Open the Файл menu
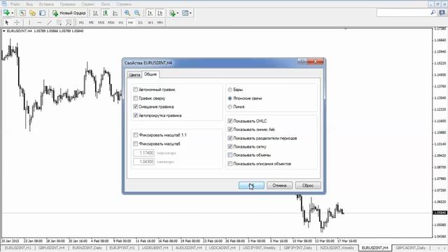448x252 pixels. point(15,4)
